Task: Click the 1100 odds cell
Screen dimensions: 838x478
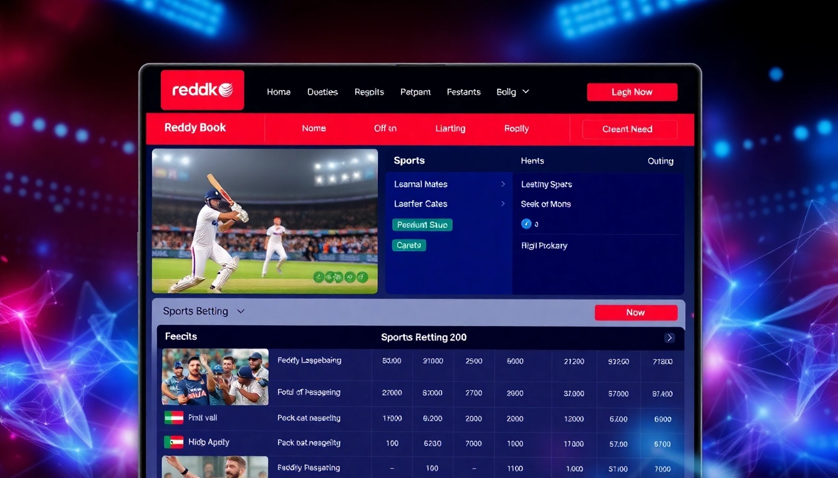Action: (x=515, y=469)
